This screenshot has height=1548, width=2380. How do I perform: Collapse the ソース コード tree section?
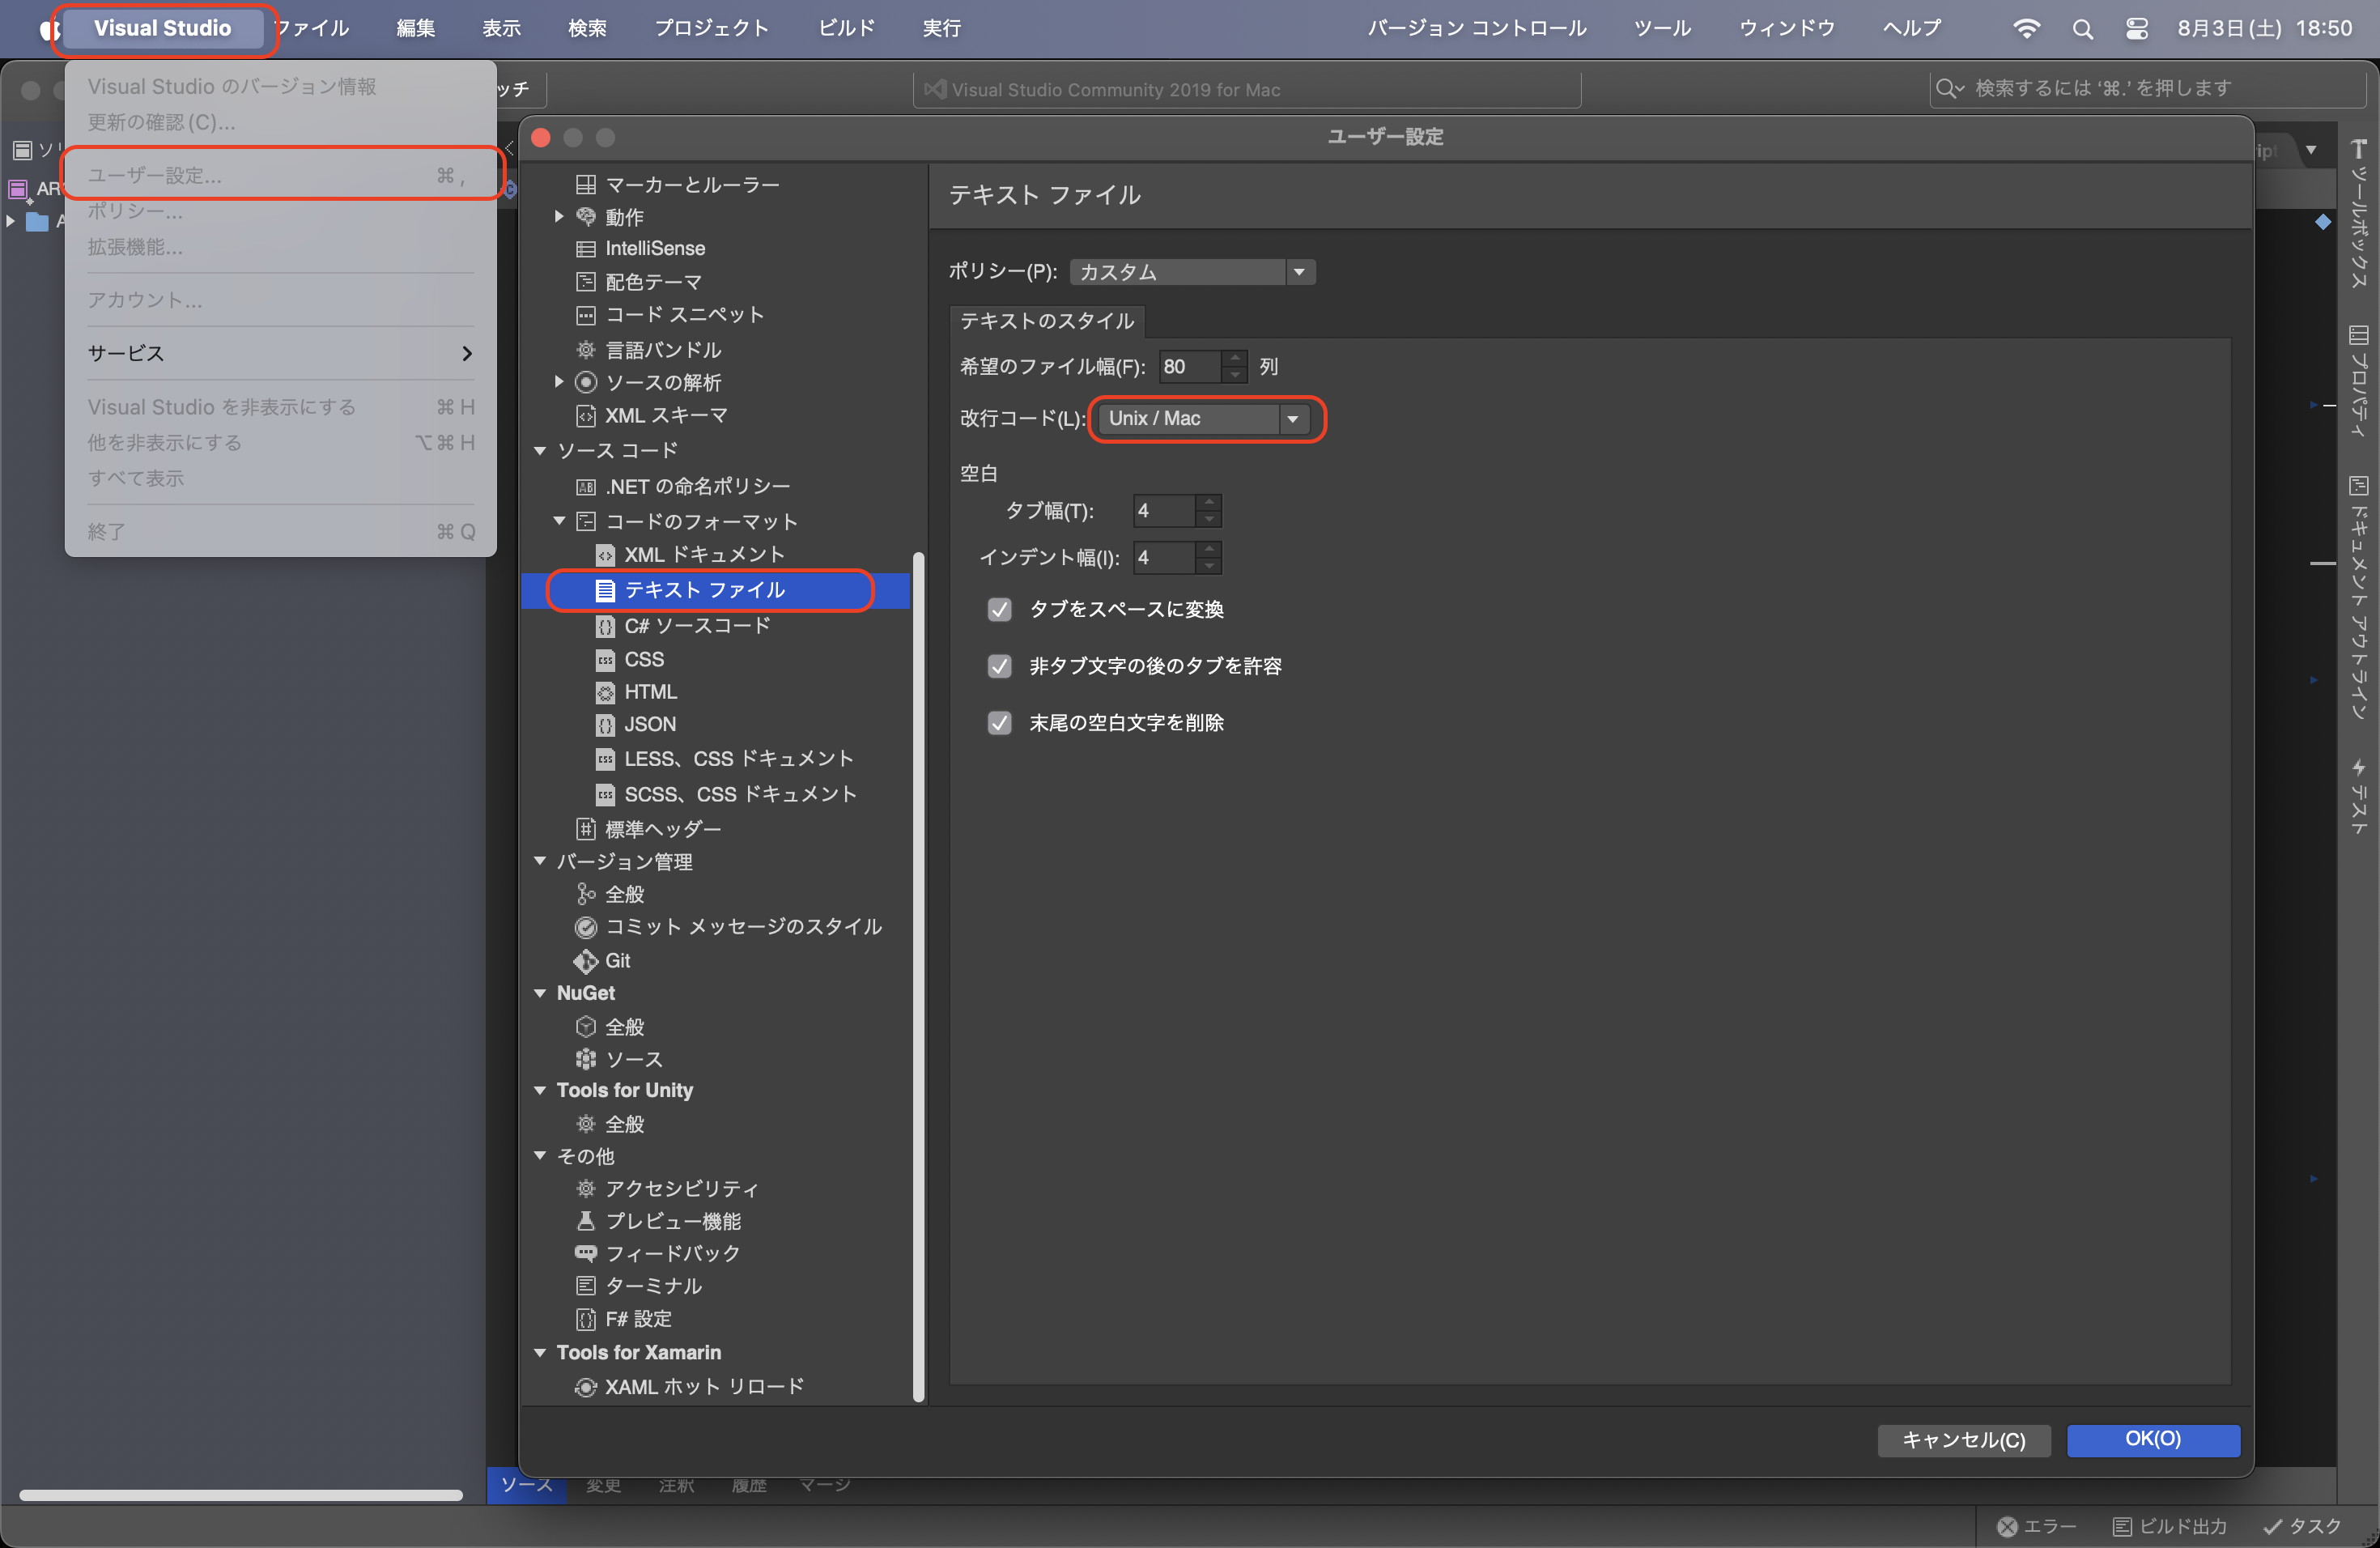pos(541,451)
